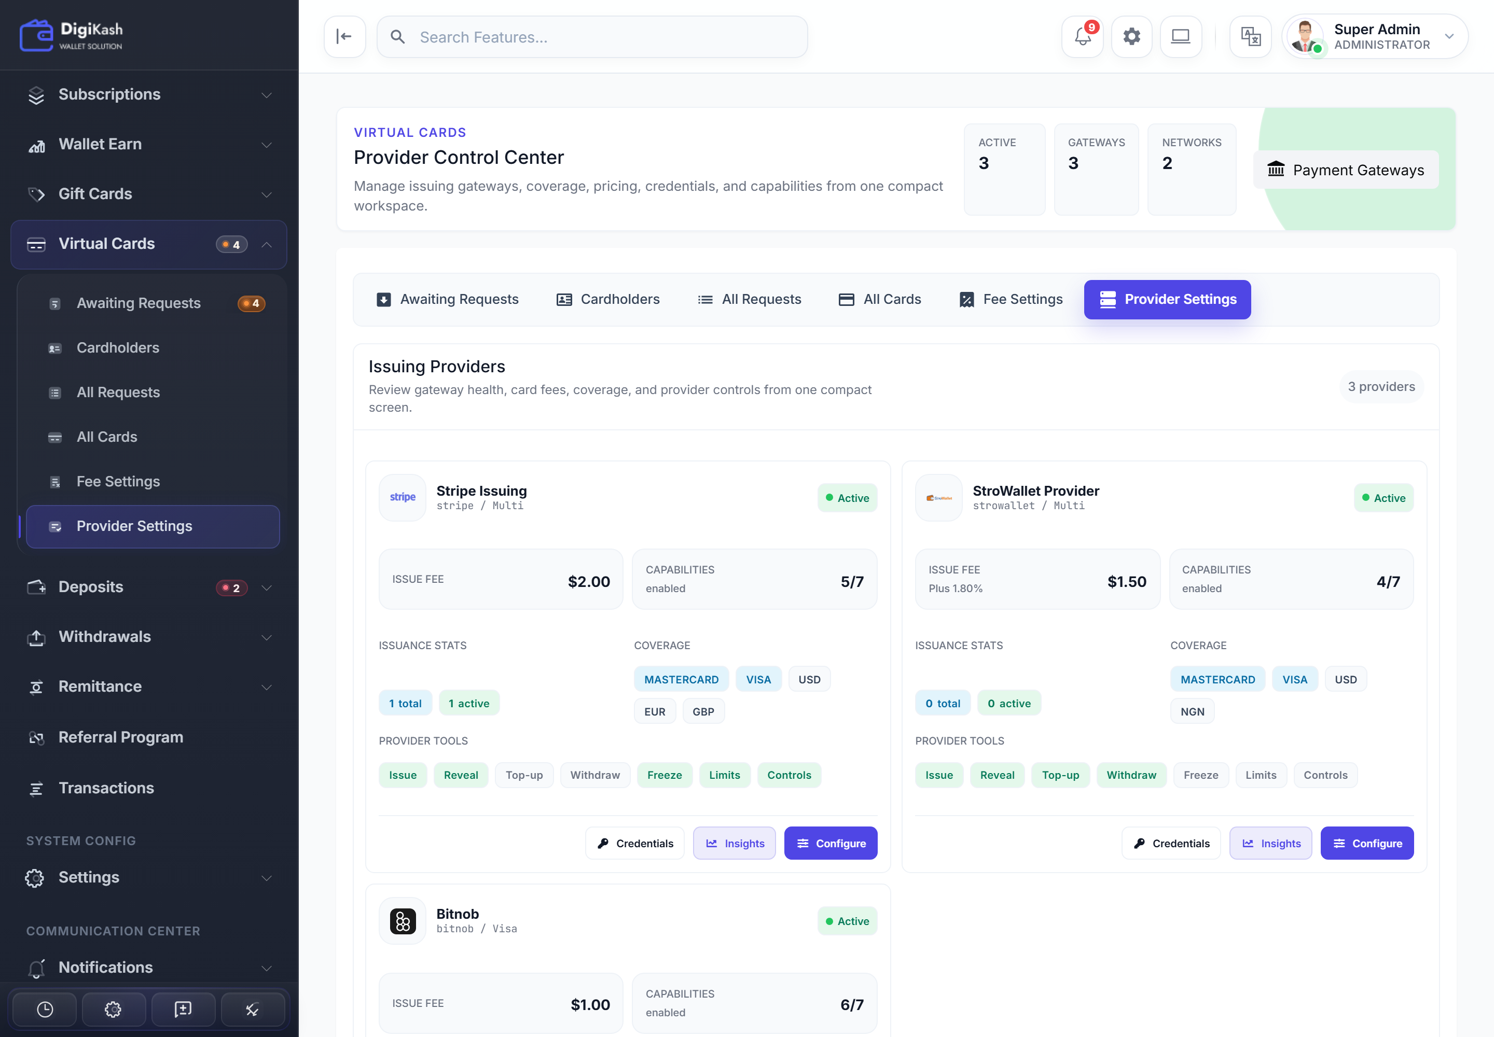Expand the Deposits menu chevron

[267, 587]
